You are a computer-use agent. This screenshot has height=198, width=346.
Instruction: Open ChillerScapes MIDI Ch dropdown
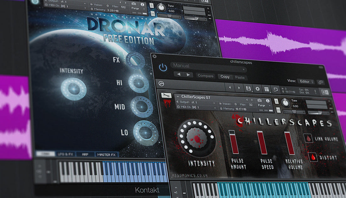tap(197, 107)
